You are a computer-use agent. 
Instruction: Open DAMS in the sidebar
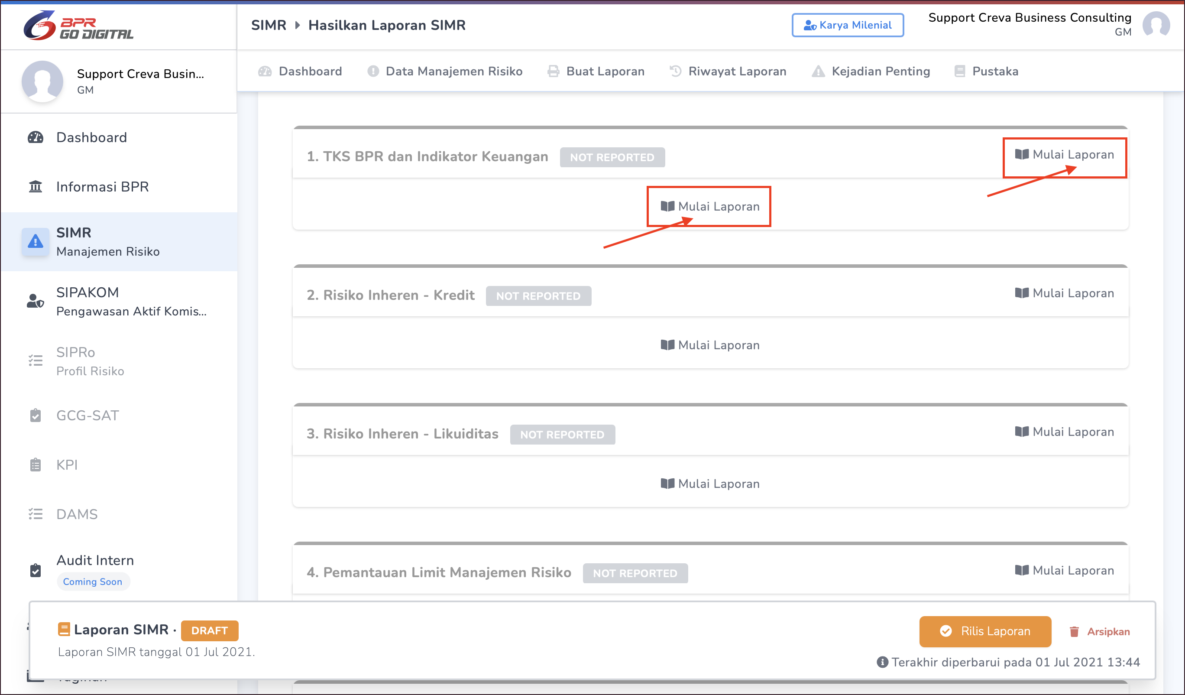coord(119,514)
